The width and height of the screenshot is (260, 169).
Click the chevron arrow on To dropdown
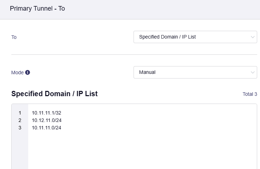[x=253, y=37]
